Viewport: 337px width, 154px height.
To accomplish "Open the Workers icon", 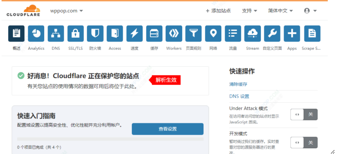I will pos(174,34).
